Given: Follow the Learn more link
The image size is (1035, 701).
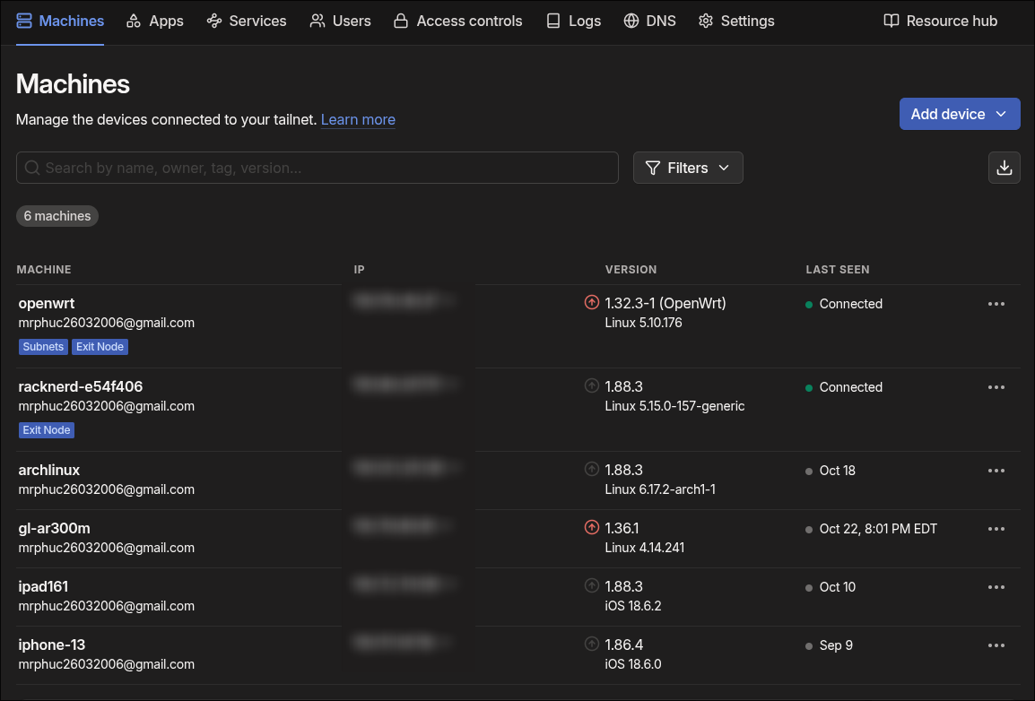Looking at the screenshot, I should tap(358, 119).
